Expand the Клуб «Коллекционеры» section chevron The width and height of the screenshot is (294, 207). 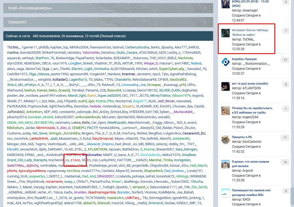click(205, 8)
